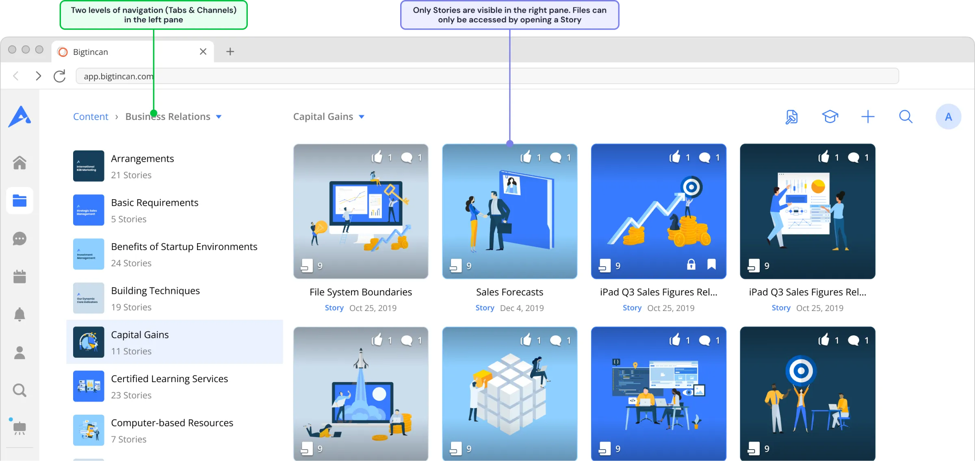Go back with browser back arrow
The image size is (975, 461).
point(16,76)
